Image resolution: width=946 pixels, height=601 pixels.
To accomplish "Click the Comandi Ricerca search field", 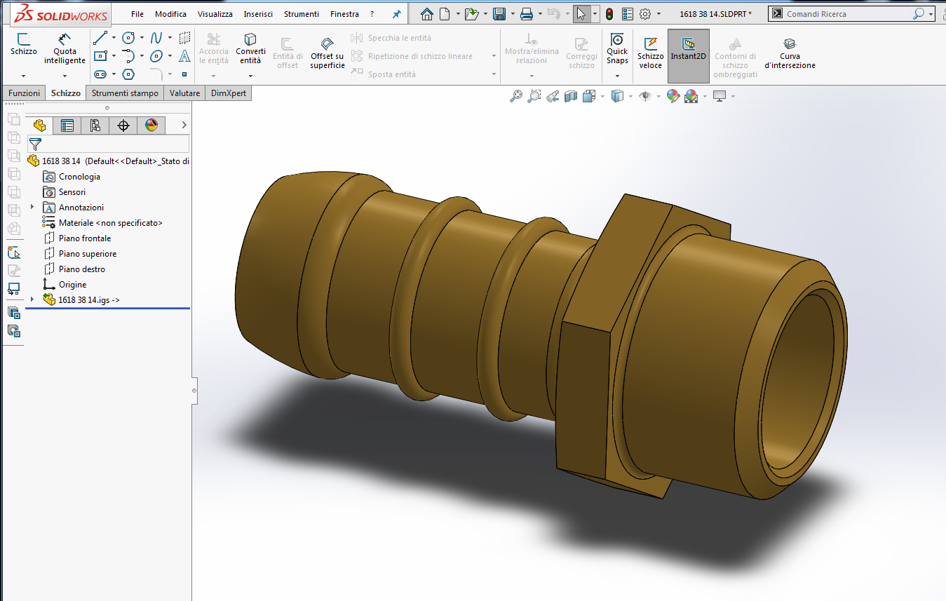I will click(847, 14).
